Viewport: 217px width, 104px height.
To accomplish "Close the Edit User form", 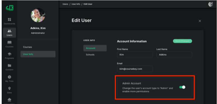I will click(200, 21).
